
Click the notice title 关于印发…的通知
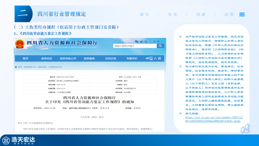click(89, 102)
